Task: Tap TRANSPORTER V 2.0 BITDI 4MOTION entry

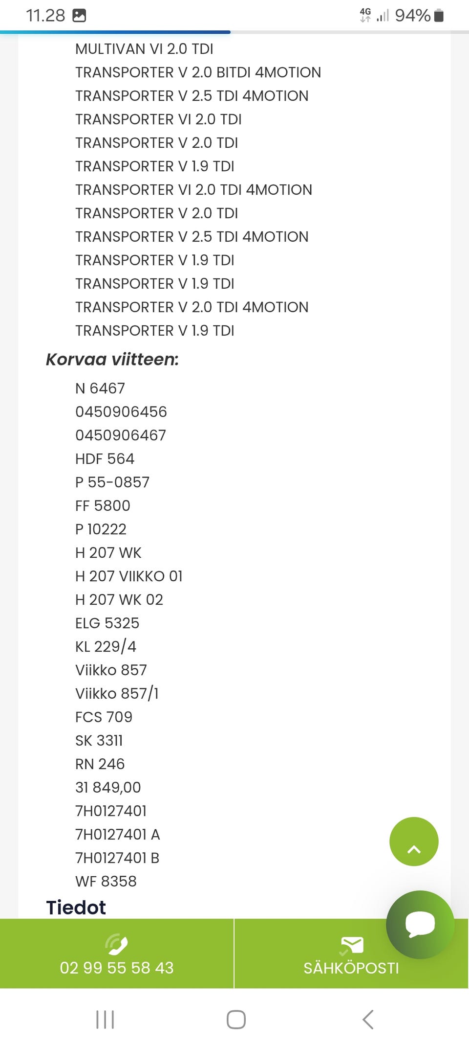Action: point(198,72)
